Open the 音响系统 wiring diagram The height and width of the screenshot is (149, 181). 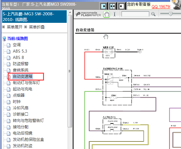click(x=21, y=70)
